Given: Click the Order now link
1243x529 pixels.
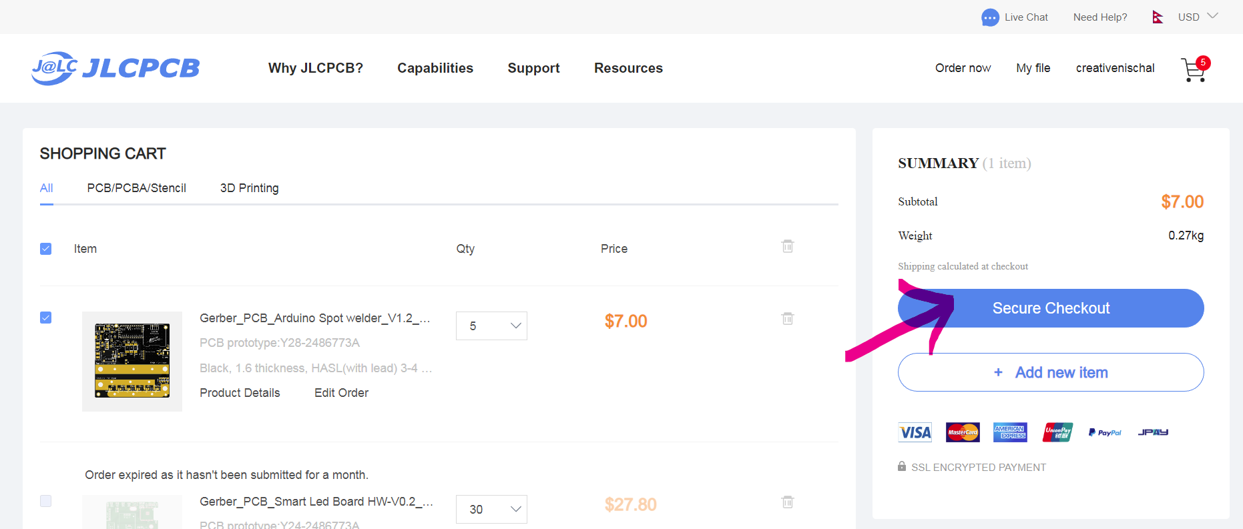Looking at the screenshot, I should [x=963, y=68].
